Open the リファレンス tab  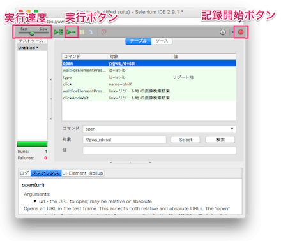46,173
